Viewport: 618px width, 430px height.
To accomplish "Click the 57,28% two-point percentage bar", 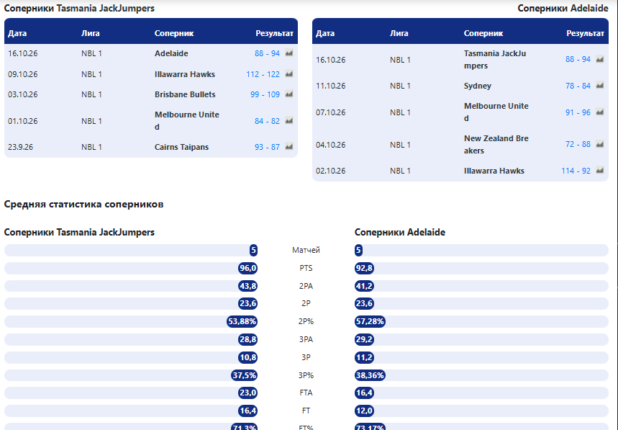I will tap(481, 321).
